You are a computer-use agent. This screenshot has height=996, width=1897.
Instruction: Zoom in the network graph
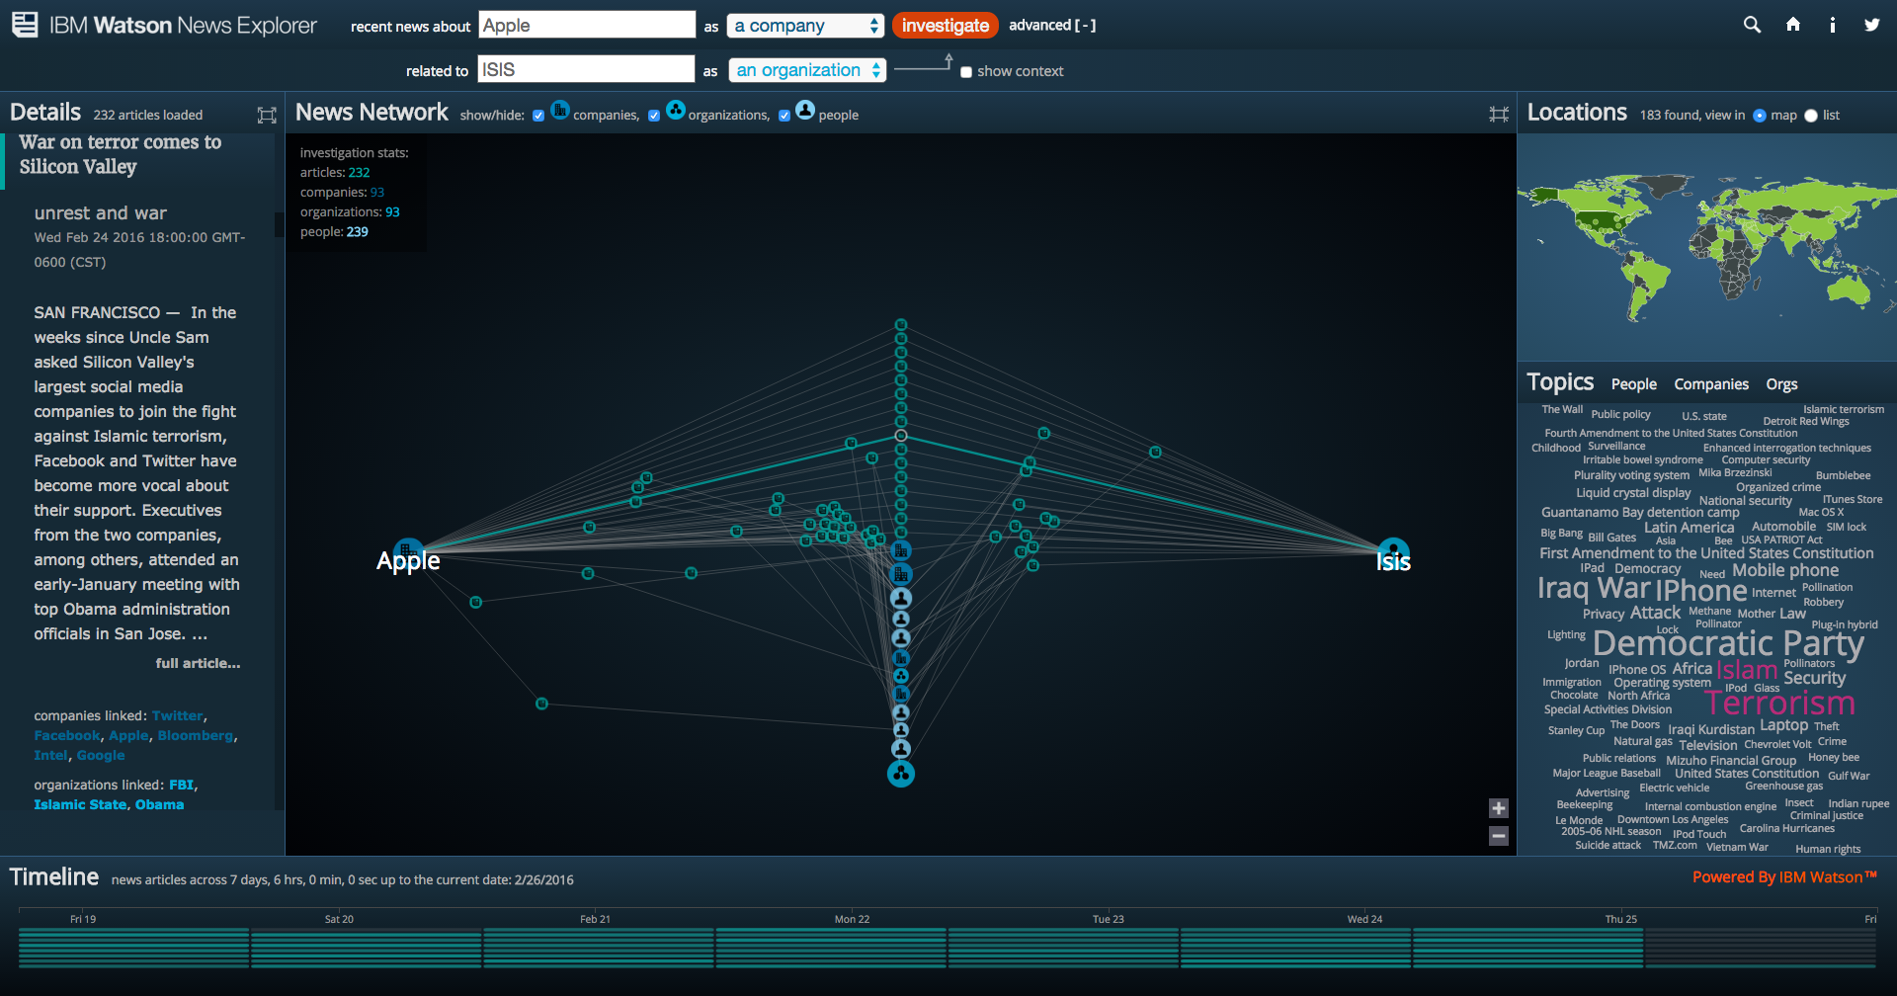[1498, 808]
